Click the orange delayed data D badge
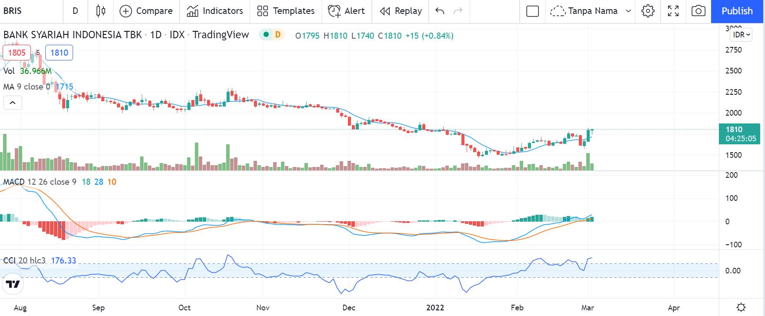The image size is (765, 316). pyautogui.click(x=277, y=35)
